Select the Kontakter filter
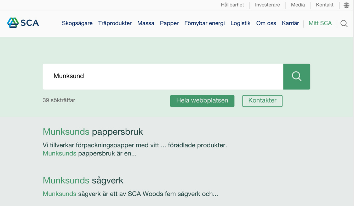Viewport: 354px width, 206px height. pyautogui.click(x=262, y=101)
